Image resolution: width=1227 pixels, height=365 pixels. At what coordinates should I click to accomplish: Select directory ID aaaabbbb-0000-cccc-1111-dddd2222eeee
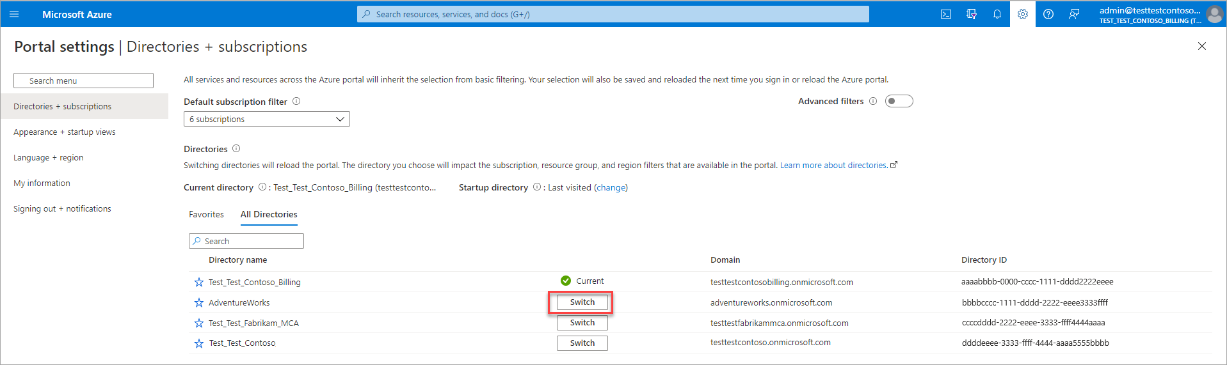tap(1037, 281)
